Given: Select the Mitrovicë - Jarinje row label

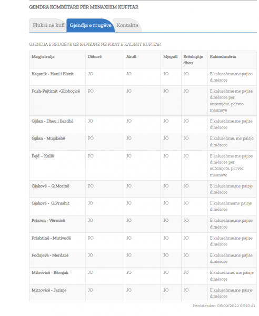Looking at the screenshot, I should pos(49,290).
